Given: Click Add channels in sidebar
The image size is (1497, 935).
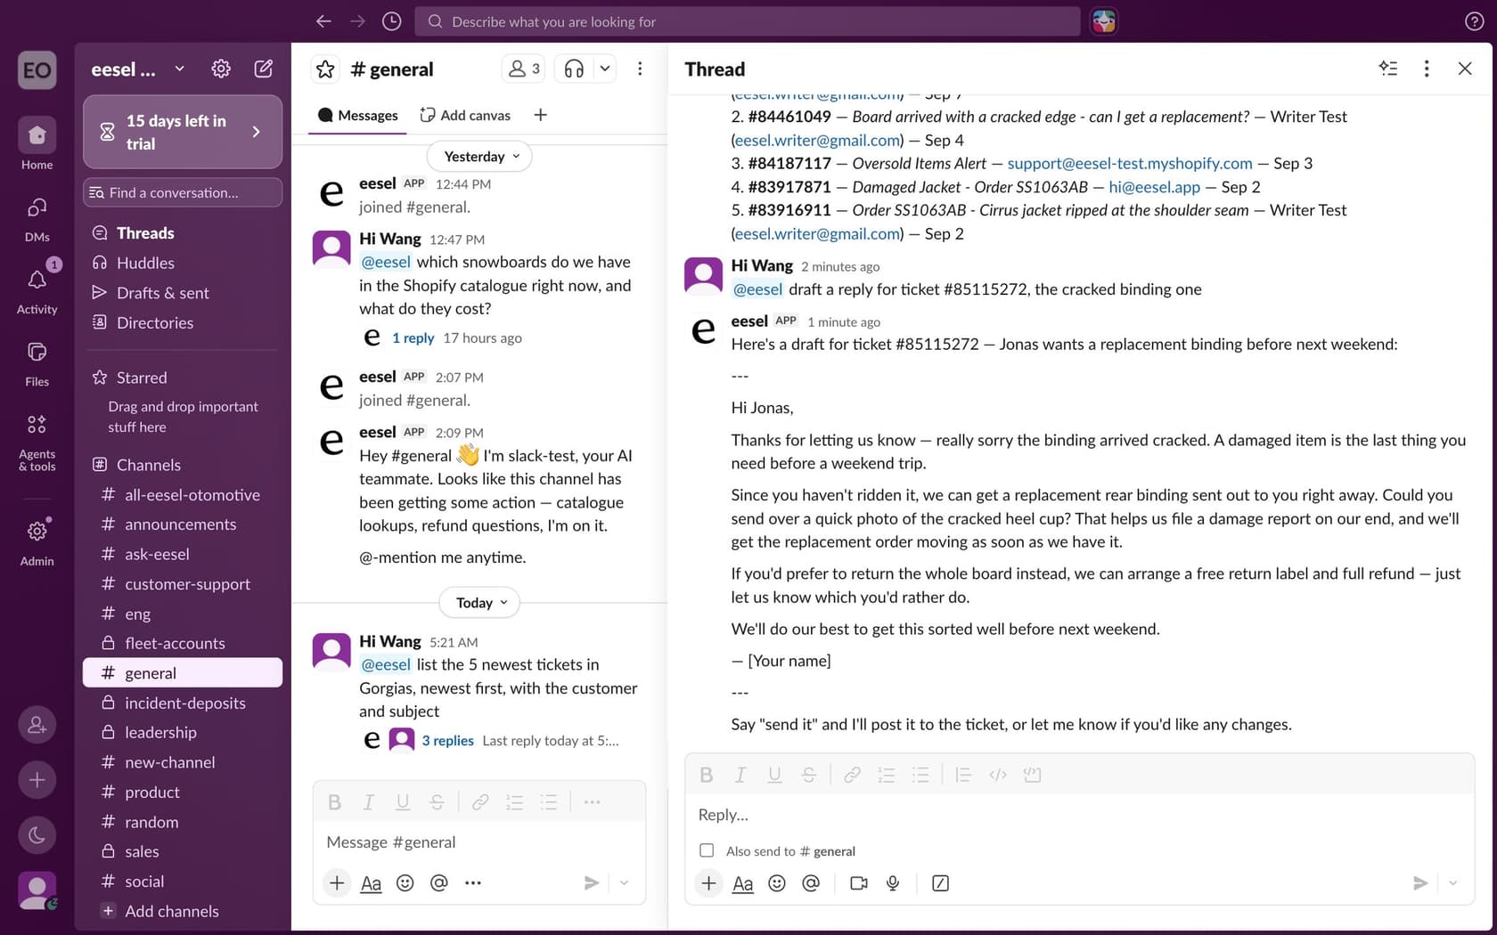Looking at the screenshot, I should coord(183,911).
